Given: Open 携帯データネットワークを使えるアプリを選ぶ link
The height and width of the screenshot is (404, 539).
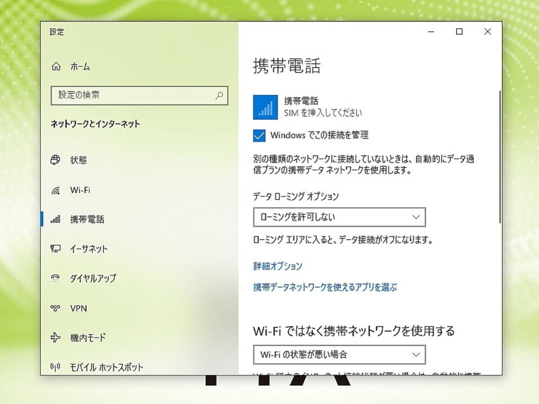Looking at the screenshot, I should (x=325, y=287).
